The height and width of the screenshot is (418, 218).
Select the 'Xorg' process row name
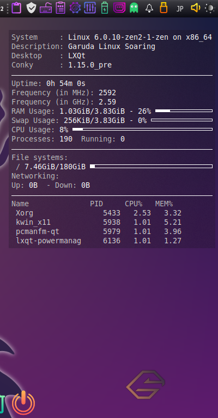25,213
